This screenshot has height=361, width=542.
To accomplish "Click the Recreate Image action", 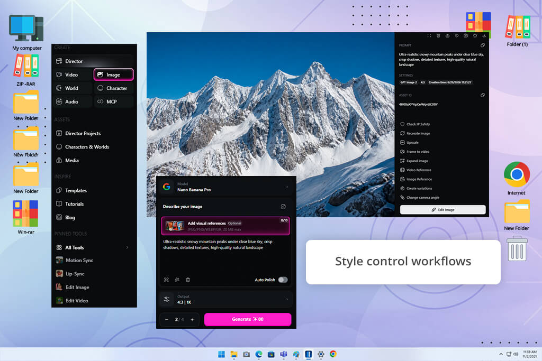I will click(x=415, y=133).
